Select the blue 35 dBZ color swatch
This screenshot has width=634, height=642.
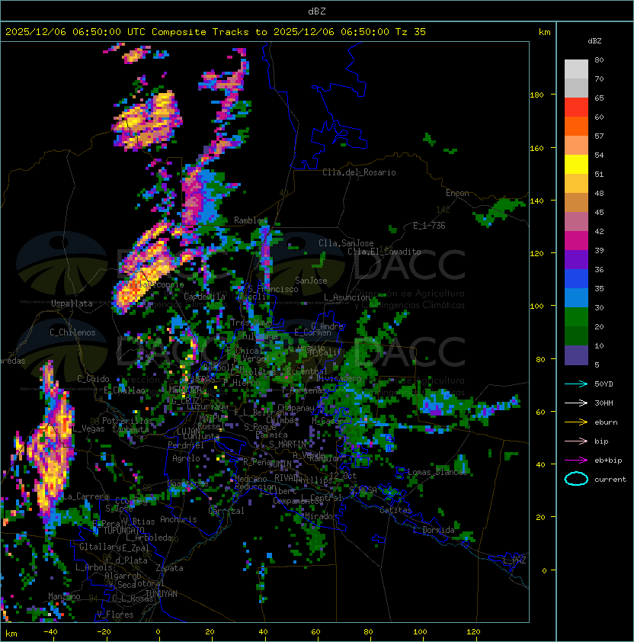[x=576, y=279]
